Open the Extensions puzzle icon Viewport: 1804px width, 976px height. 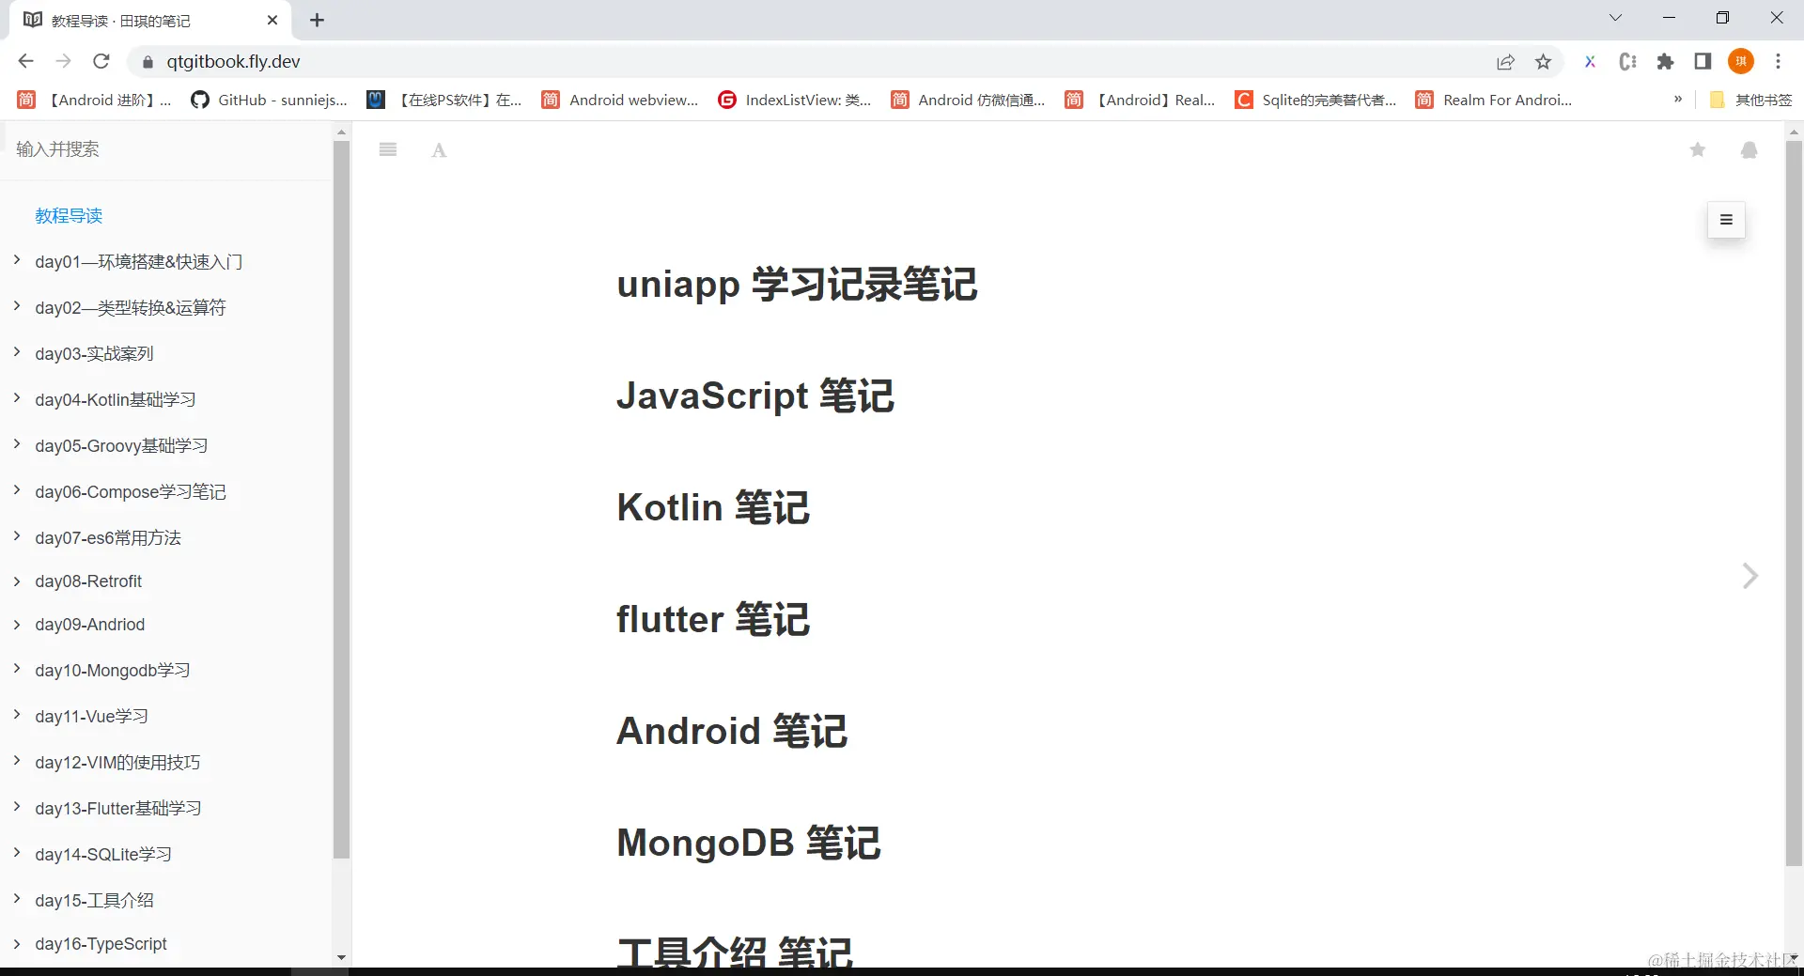[1665, 62]
